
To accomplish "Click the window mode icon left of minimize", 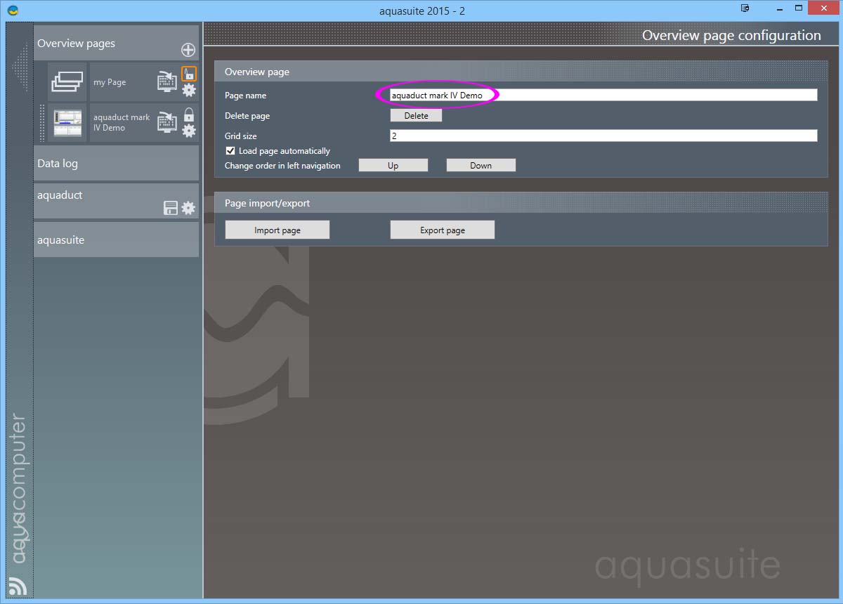I will pos(745,8).
